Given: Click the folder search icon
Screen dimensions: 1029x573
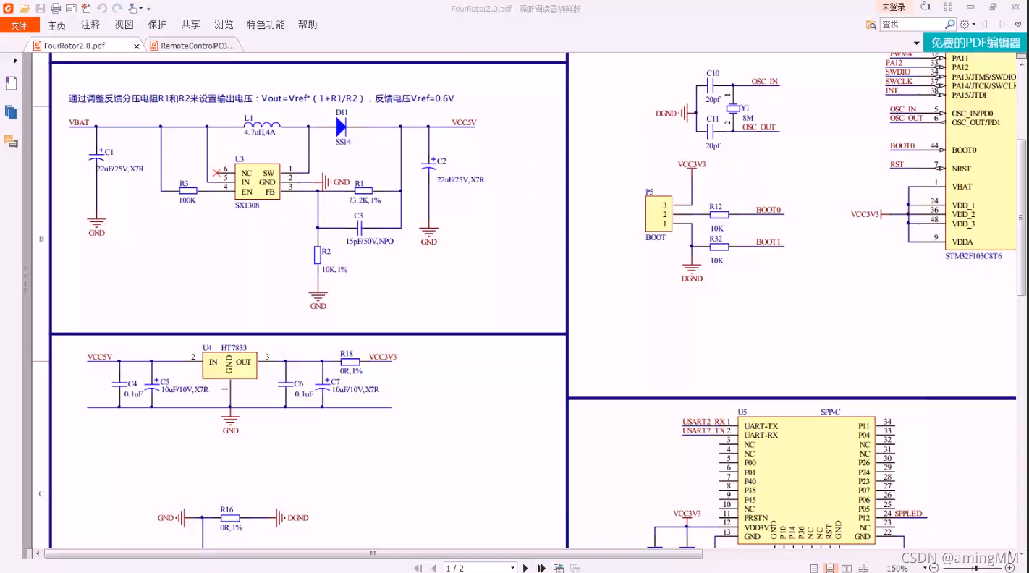Looking at the screenshot, I should tap(871, 25).
